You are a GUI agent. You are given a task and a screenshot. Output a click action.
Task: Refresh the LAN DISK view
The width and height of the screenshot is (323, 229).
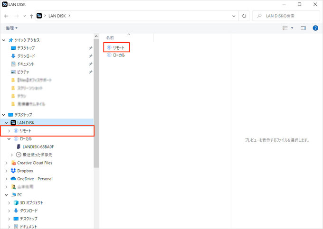tap(244, 16)
